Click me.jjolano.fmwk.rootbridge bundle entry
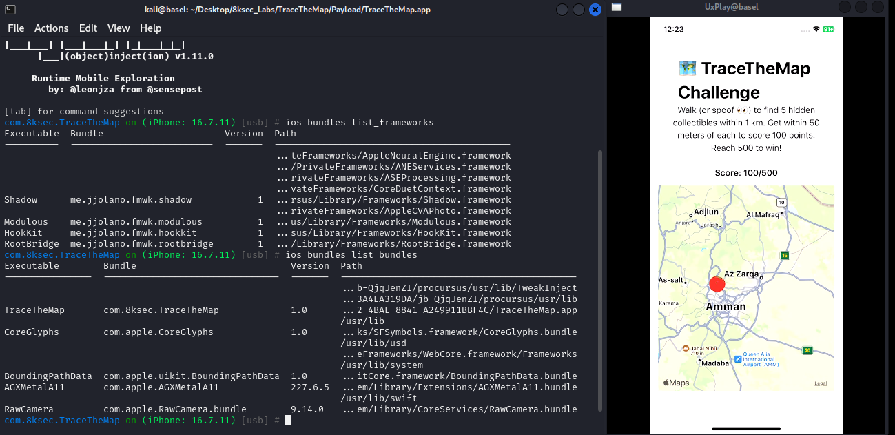The height and width of the screenshot is (435, 895). click(142, 243)
